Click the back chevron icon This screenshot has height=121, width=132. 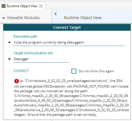tap(56, 14)
